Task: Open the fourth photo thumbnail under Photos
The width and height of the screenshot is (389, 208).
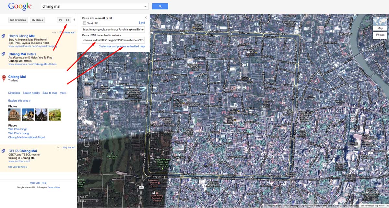Action: pyautogui.click(x=54, y=115)
